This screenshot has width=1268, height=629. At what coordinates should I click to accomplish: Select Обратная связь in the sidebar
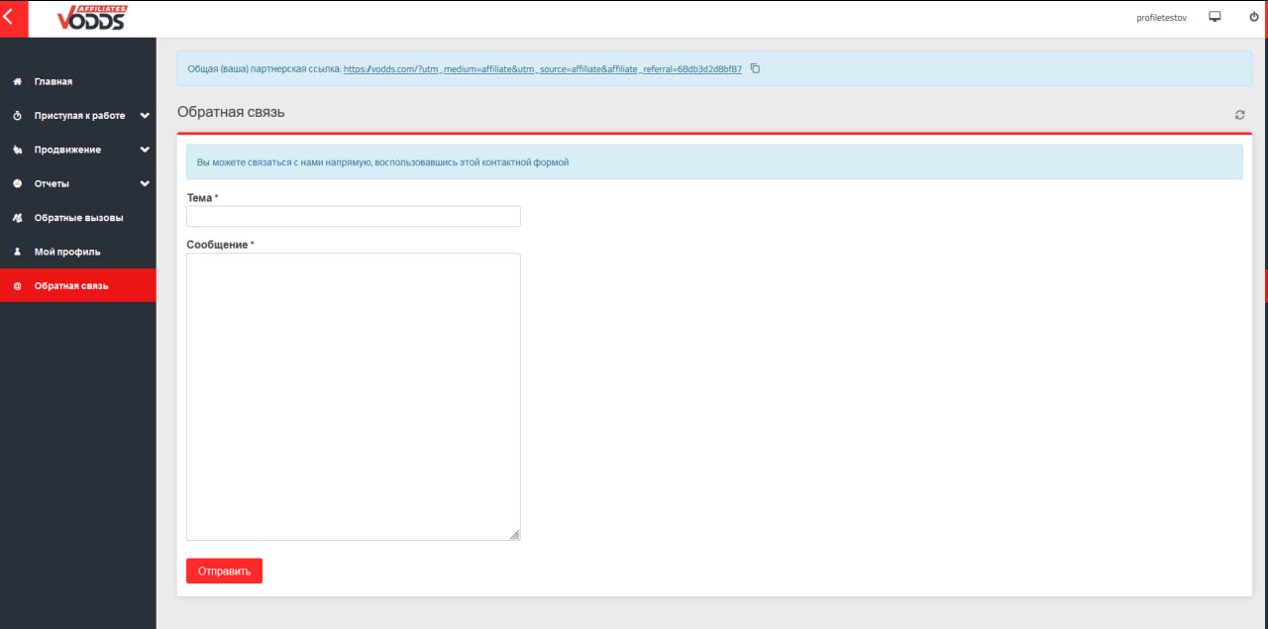pyautogui.click(x=71, y=286)
